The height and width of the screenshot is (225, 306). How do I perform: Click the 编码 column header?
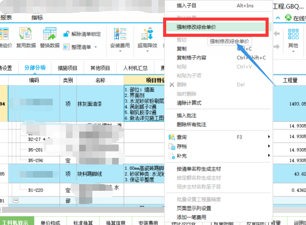(34, 80)
